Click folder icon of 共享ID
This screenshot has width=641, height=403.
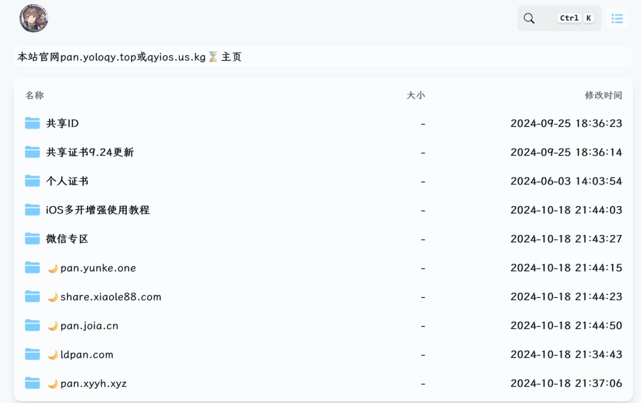33,123
